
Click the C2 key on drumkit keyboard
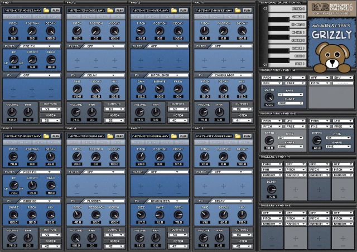pyautogui.click(x=287, y=9)
